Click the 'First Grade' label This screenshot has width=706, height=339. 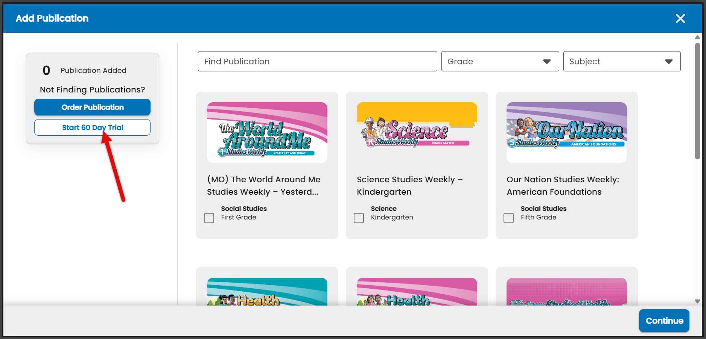pos(239,217)
